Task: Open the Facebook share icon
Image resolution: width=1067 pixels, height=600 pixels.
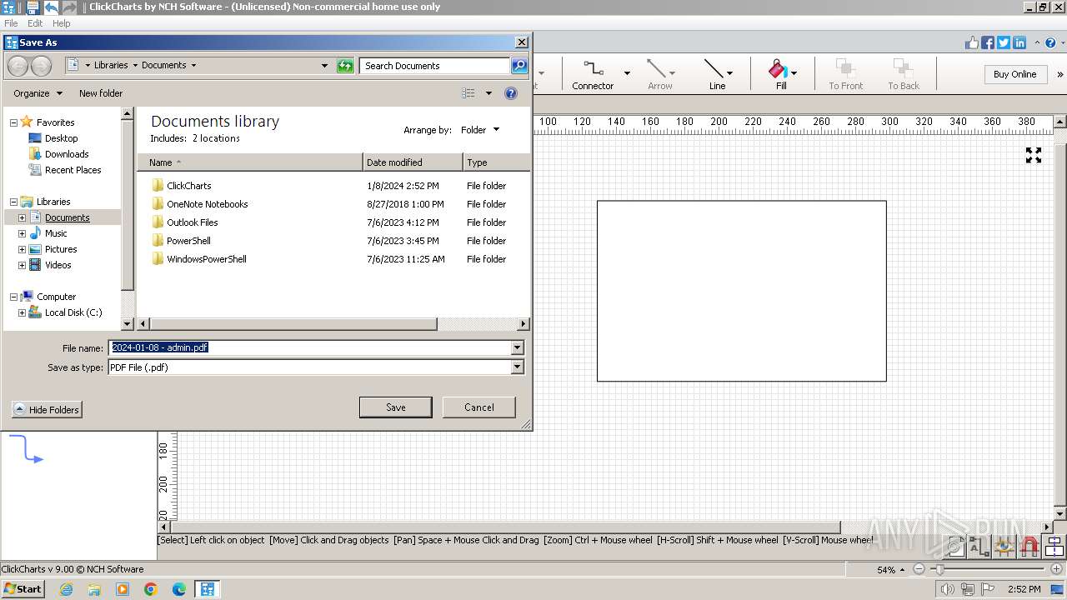Action: click(x=988, y=42)
